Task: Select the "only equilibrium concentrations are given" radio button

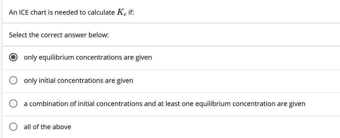Action: pos(13,57)
